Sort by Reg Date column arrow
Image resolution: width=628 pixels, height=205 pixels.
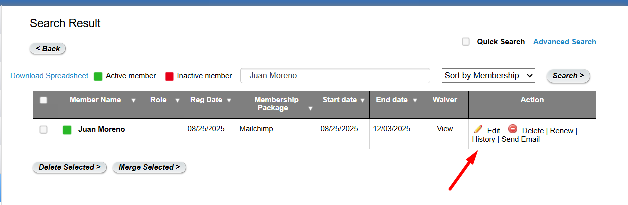tap(229, 100)
